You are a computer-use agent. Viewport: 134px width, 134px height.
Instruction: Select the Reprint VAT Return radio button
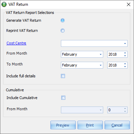tap(63, 31)
